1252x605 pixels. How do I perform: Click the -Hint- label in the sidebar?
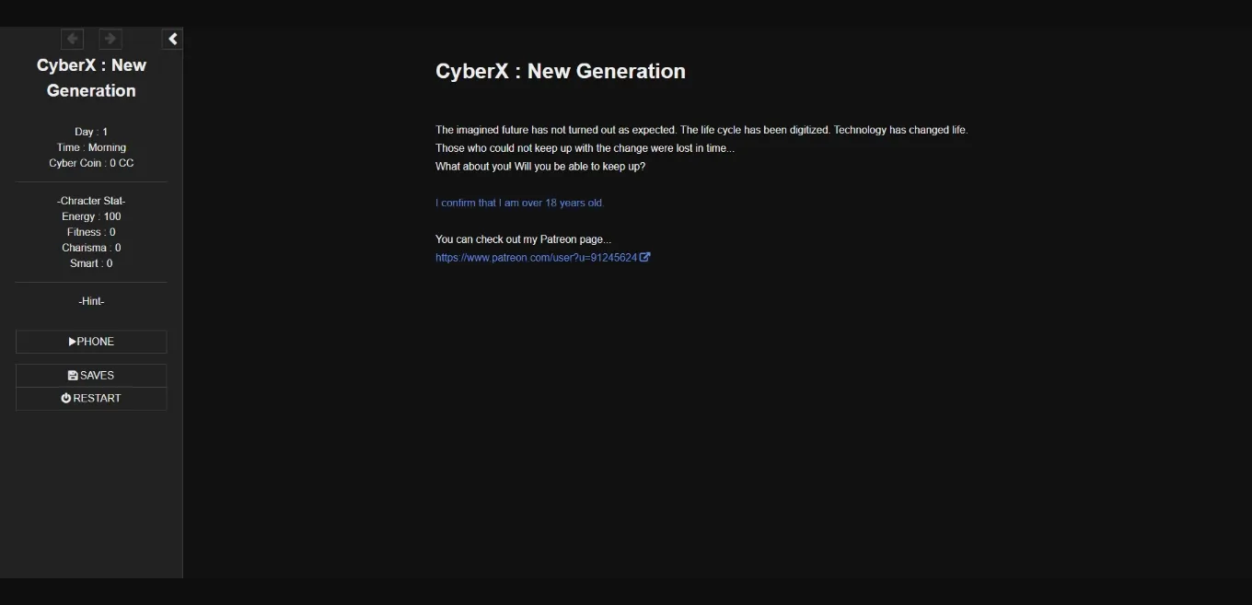pyautogui.click(x=91, y=301)
